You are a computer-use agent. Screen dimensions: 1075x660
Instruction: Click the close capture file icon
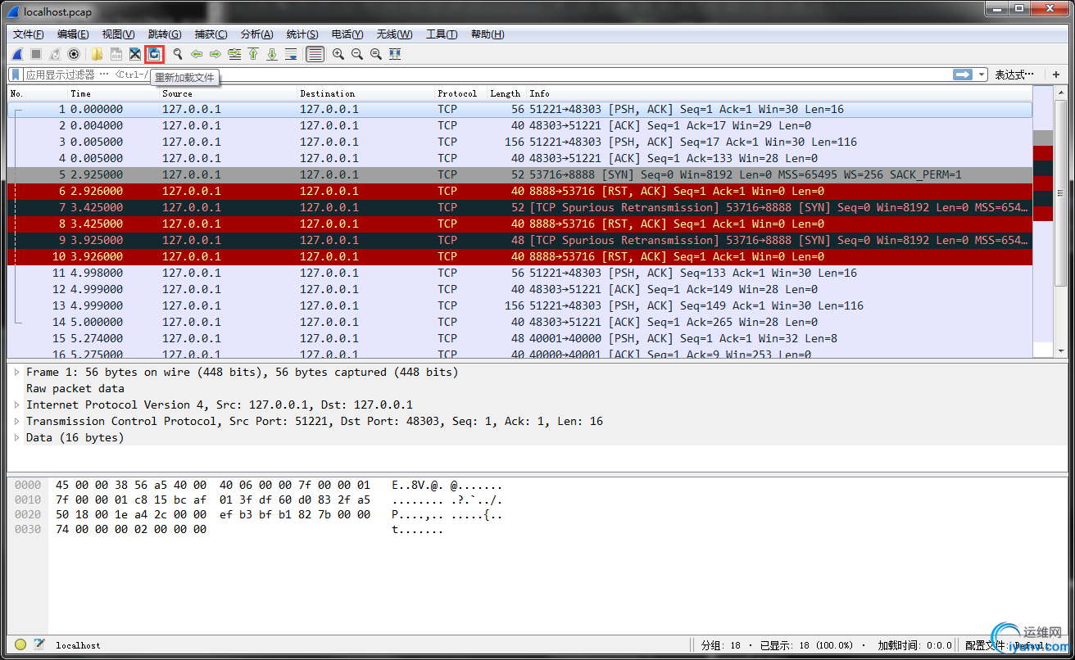click(135, 54)
